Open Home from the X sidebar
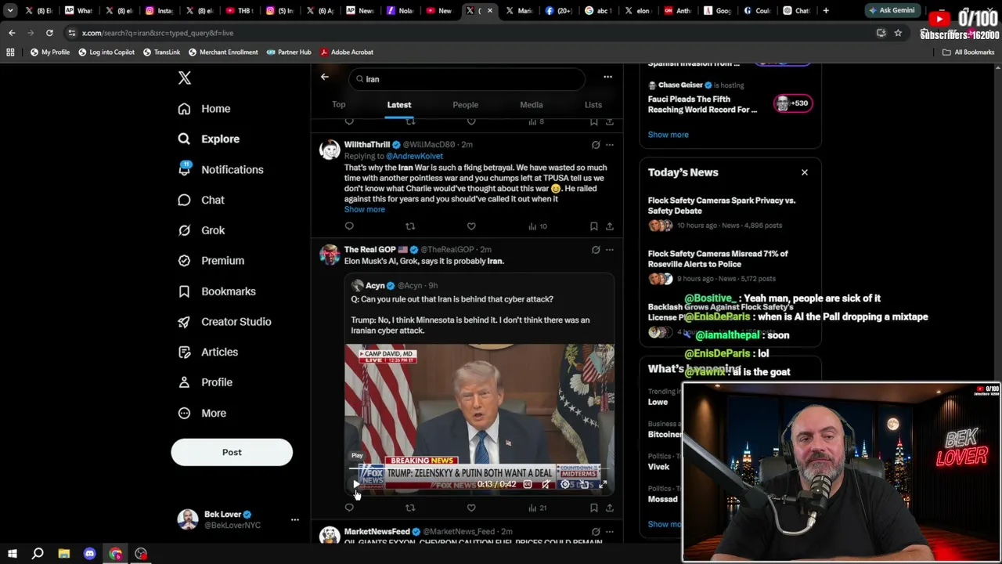 tap(204, 109)
